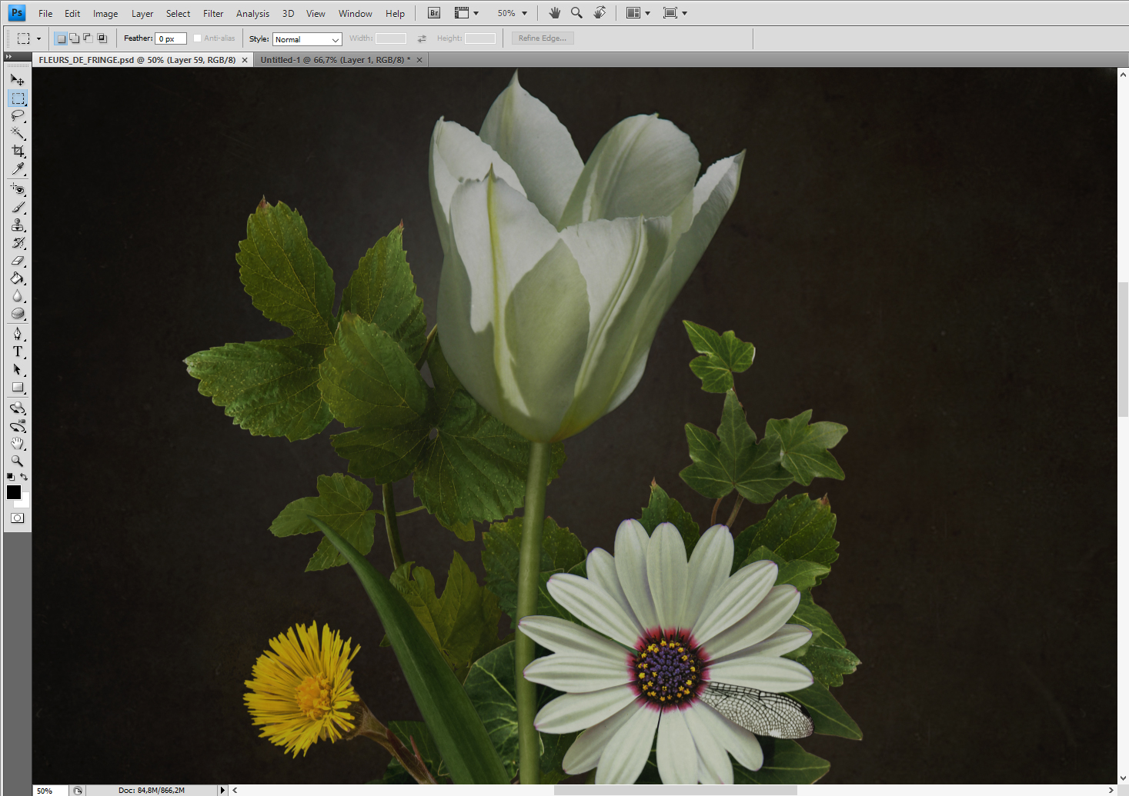
Task: Select the Lasso tool
Action: (x=18, y=116)
